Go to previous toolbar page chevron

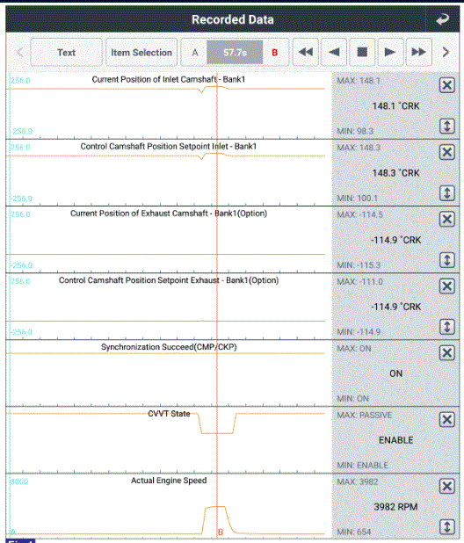click(x=20, y=53)
